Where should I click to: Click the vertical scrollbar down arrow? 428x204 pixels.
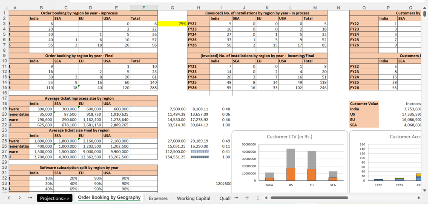(x=424, y=190)
